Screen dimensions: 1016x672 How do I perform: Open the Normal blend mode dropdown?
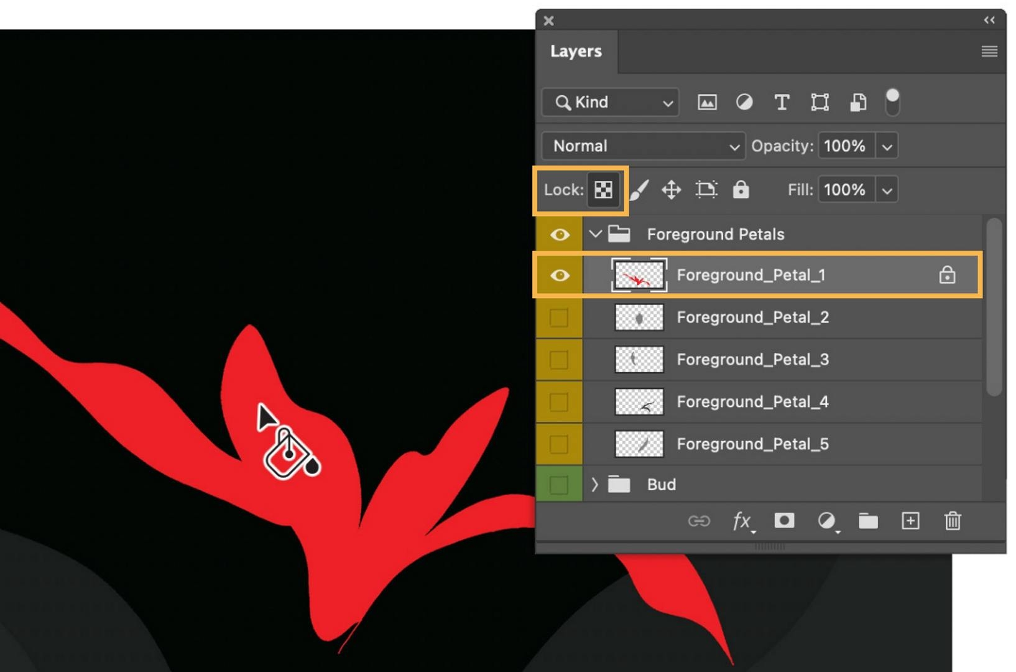(x=642, y=146)
